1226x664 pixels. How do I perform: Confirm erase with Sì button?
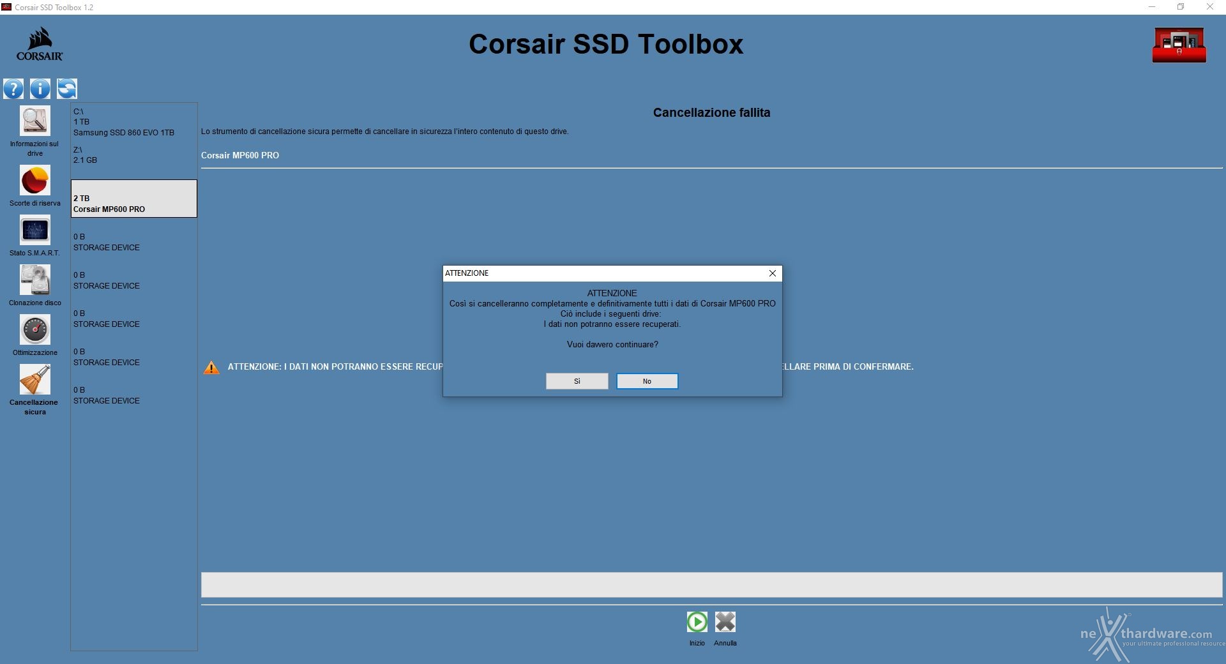pos(577,381)
